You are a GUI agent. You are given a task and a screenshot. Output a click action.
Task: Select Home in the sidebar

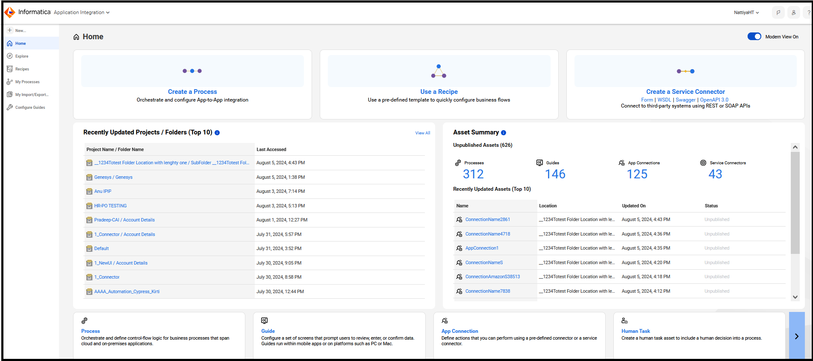[x=31, y=43]
